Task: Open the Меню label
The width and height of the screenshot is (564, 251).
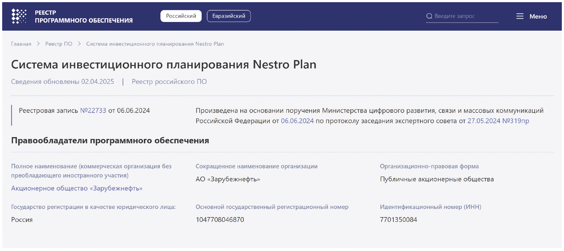Action: pos(538,16)
